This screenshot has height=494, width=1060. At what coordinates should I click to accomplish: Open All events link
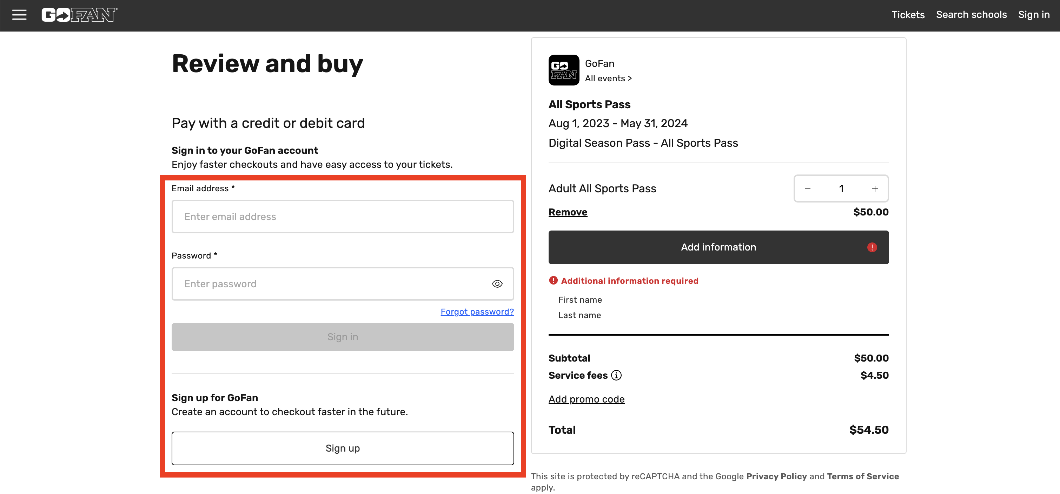coord(608,78)
